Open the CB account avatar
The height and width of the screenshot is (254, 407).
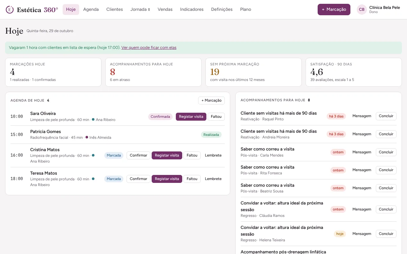pos(362,10)
